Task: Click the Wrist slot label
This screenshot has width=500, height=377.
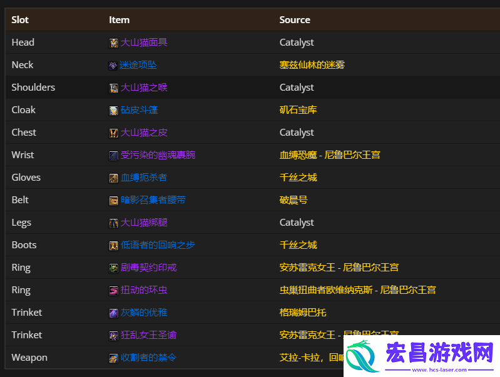Action: click(x=23, y=155)
